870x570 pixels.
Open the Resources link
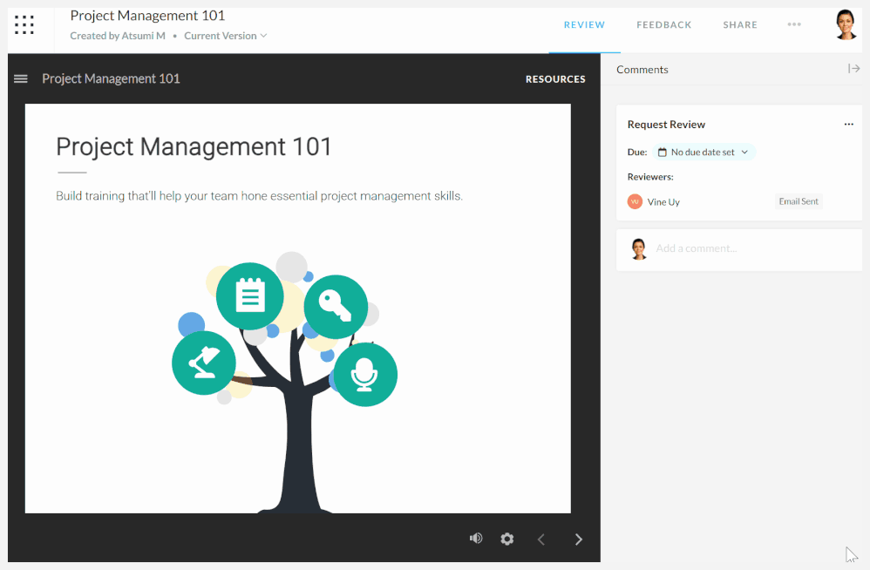coord(555,79)
